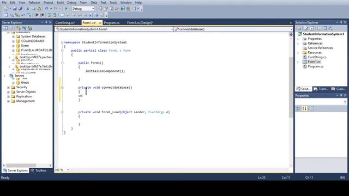Toggle auto-hide pin on Properties panel
The image size is (349, 196).
[x=341, y=95]
